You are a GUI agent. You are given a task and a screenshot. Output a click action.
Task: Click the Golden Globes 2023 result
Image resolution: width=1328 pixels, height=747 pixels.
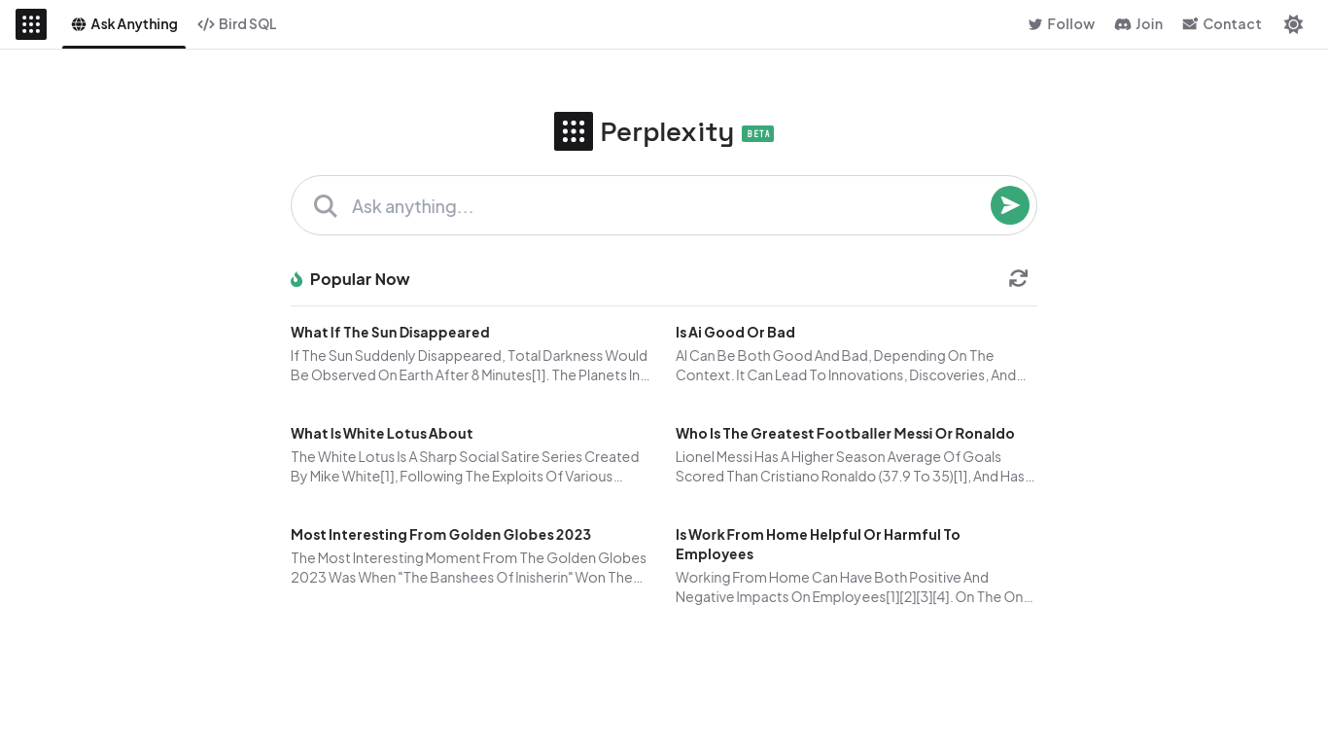click(440, 535)
